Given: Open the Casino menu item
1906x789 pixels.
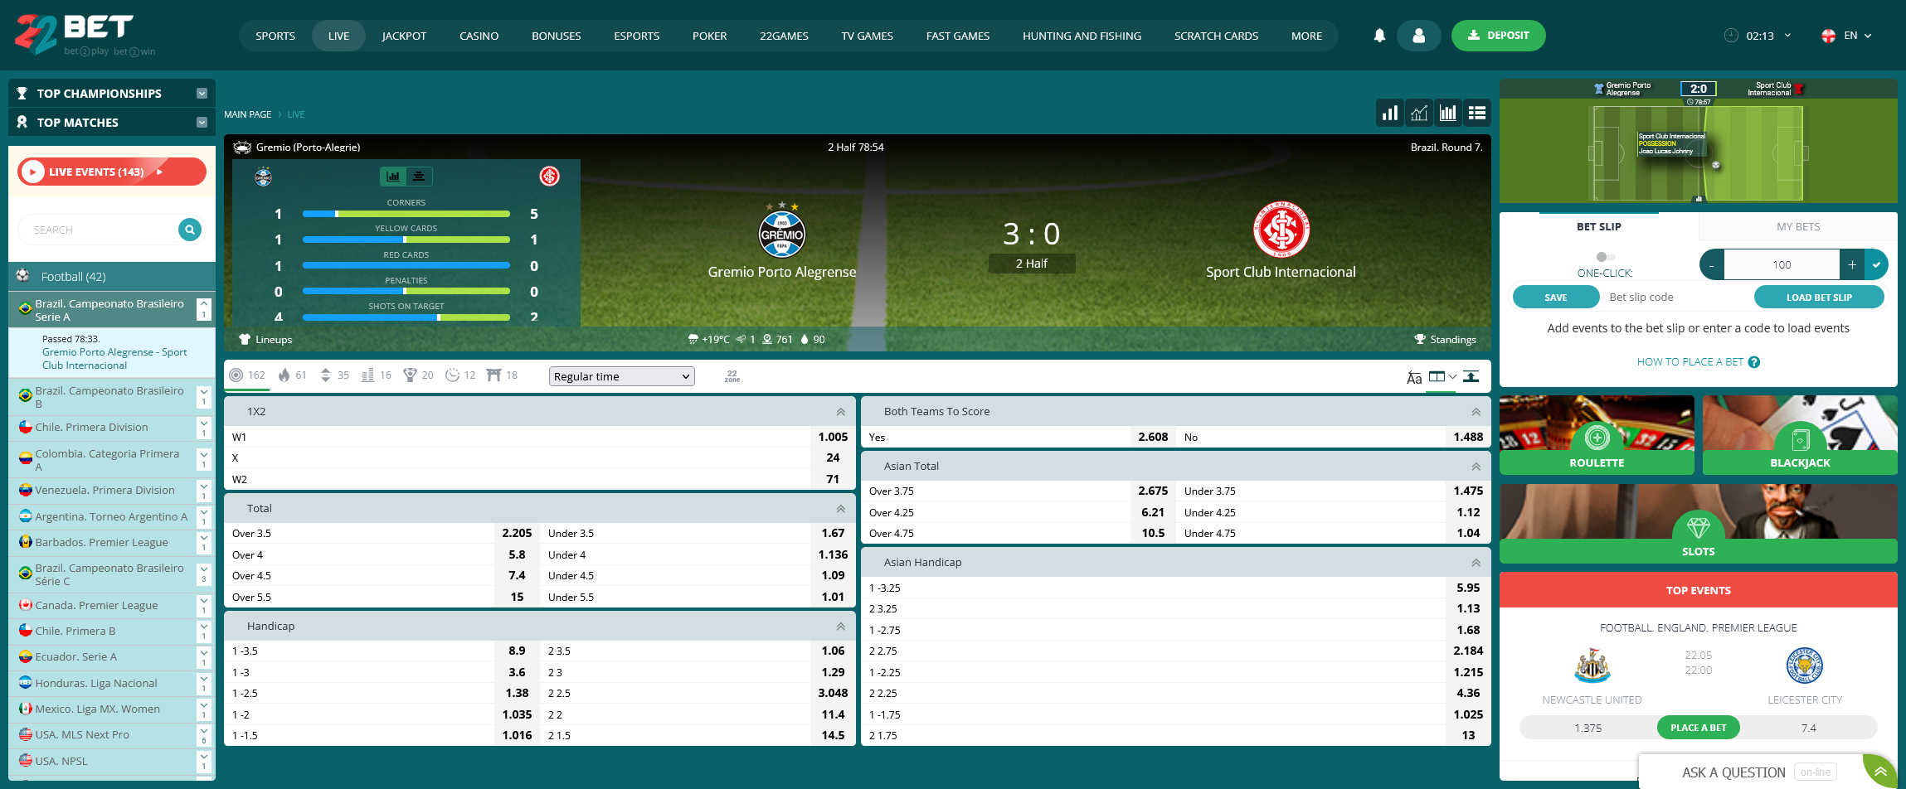Looking at the screenshot, I should tap(479, 36).
